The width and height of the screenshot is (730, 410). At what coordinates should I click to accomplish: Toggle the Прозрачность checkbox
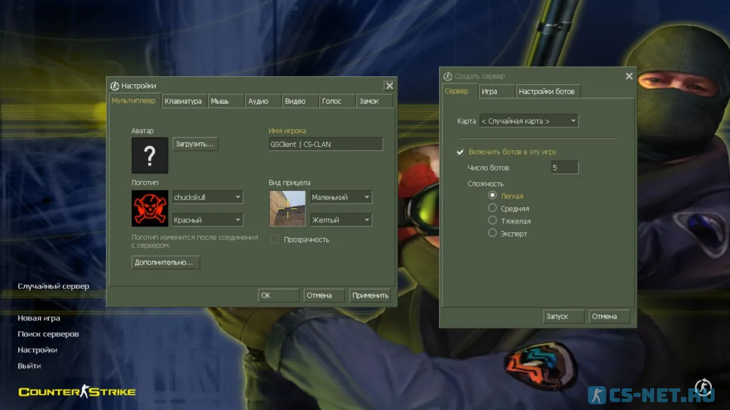click(x=275, y=240)
